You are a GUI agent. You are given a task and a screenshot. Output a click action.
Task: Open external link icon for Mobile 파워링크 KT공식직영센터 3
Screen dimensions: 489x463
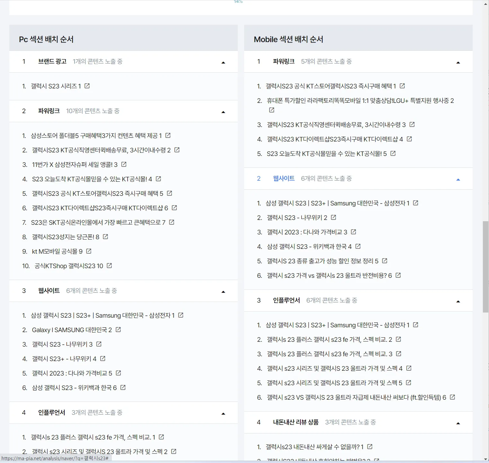tap(412, 124)
